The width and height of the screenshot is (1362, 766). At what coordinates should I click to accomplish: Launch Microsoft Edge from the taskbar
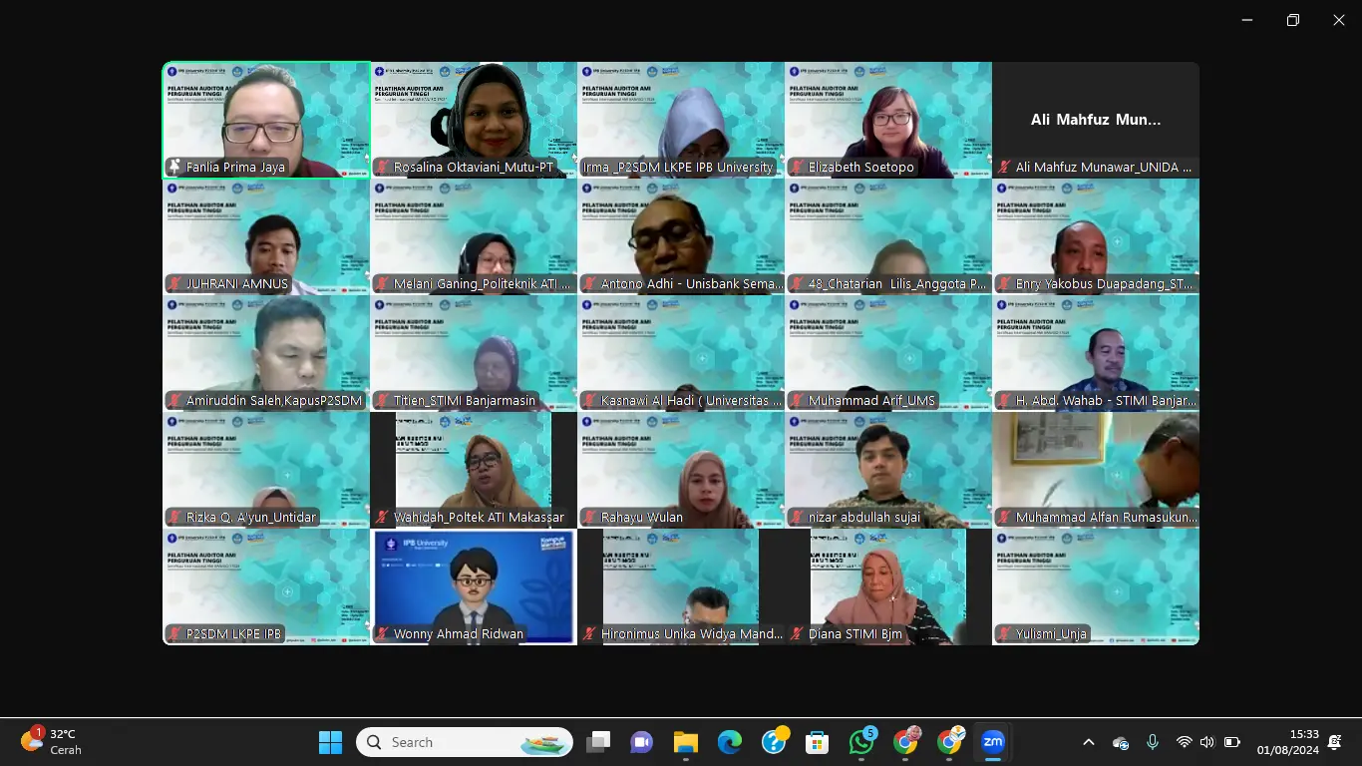(730, 742)
